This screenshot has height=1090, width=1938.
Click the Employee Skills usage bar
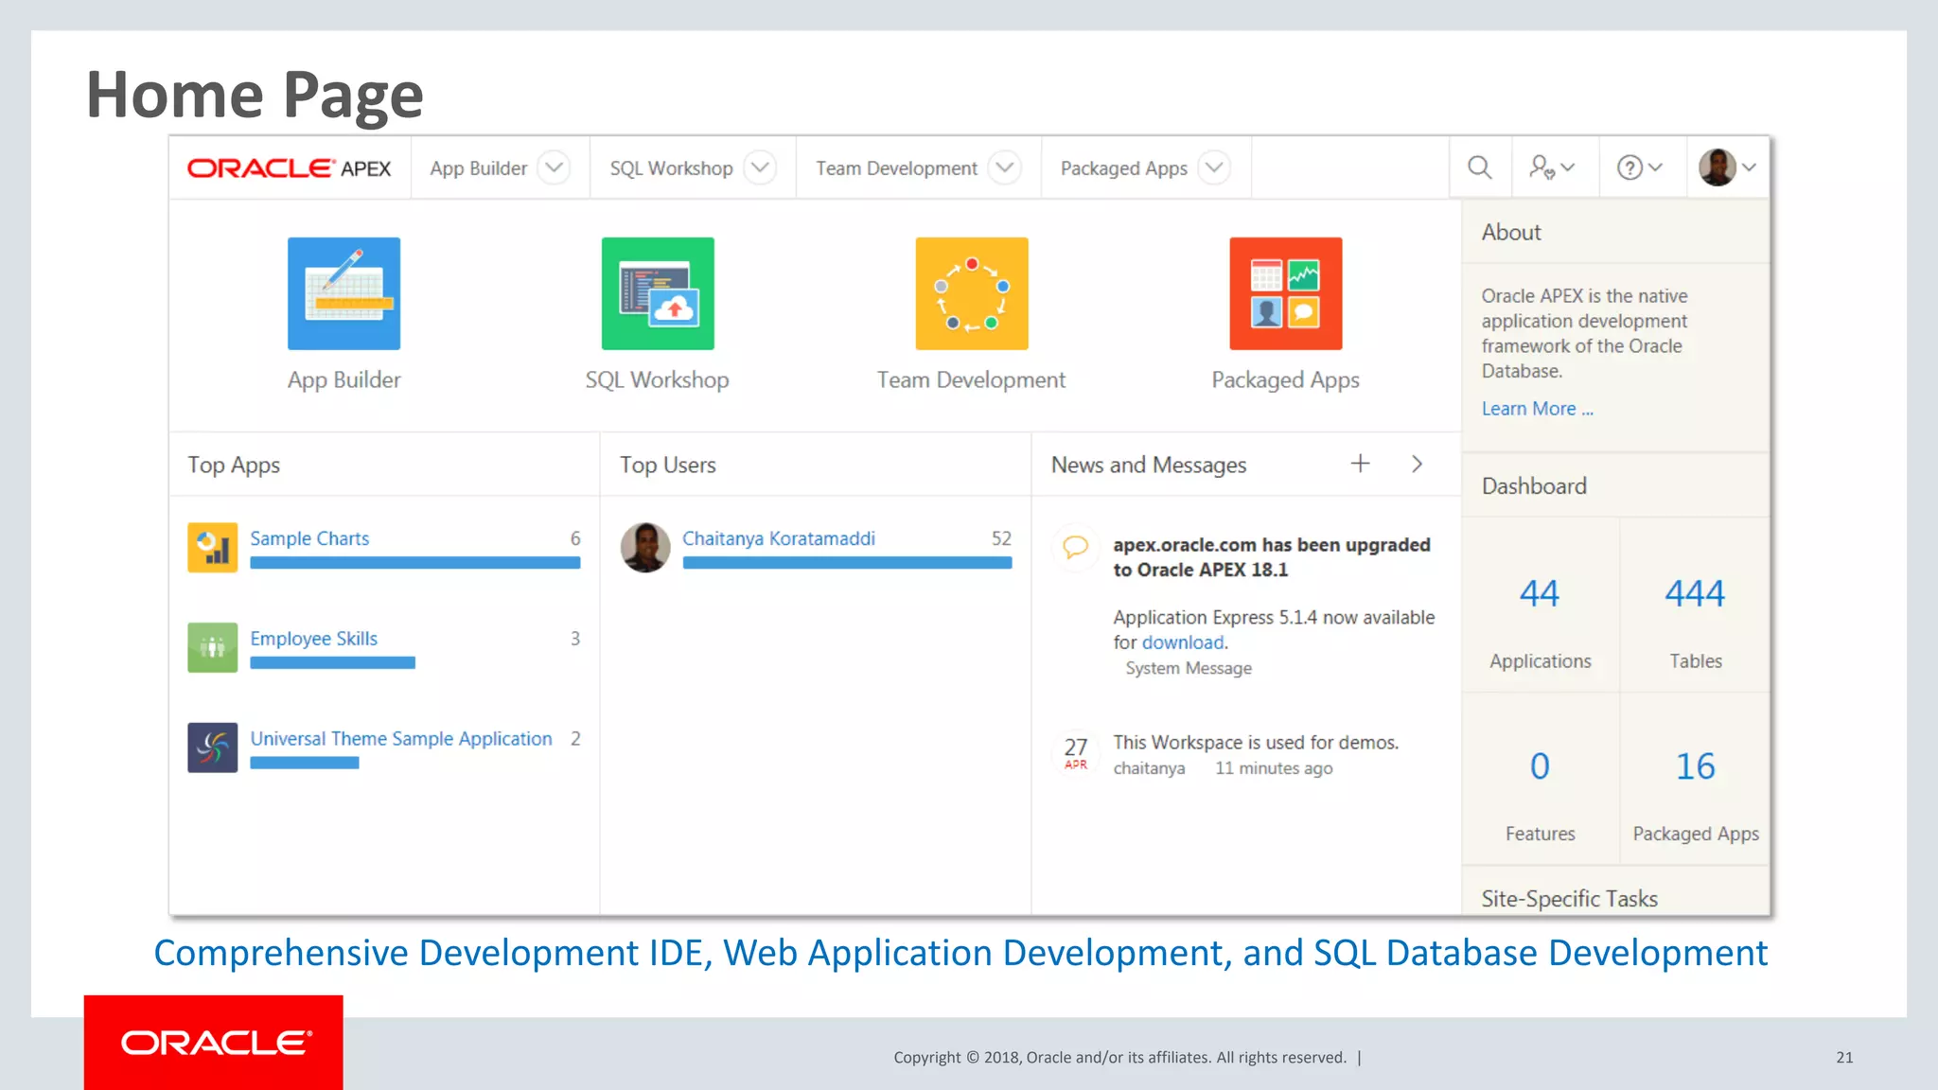click(x=332, y=663)
